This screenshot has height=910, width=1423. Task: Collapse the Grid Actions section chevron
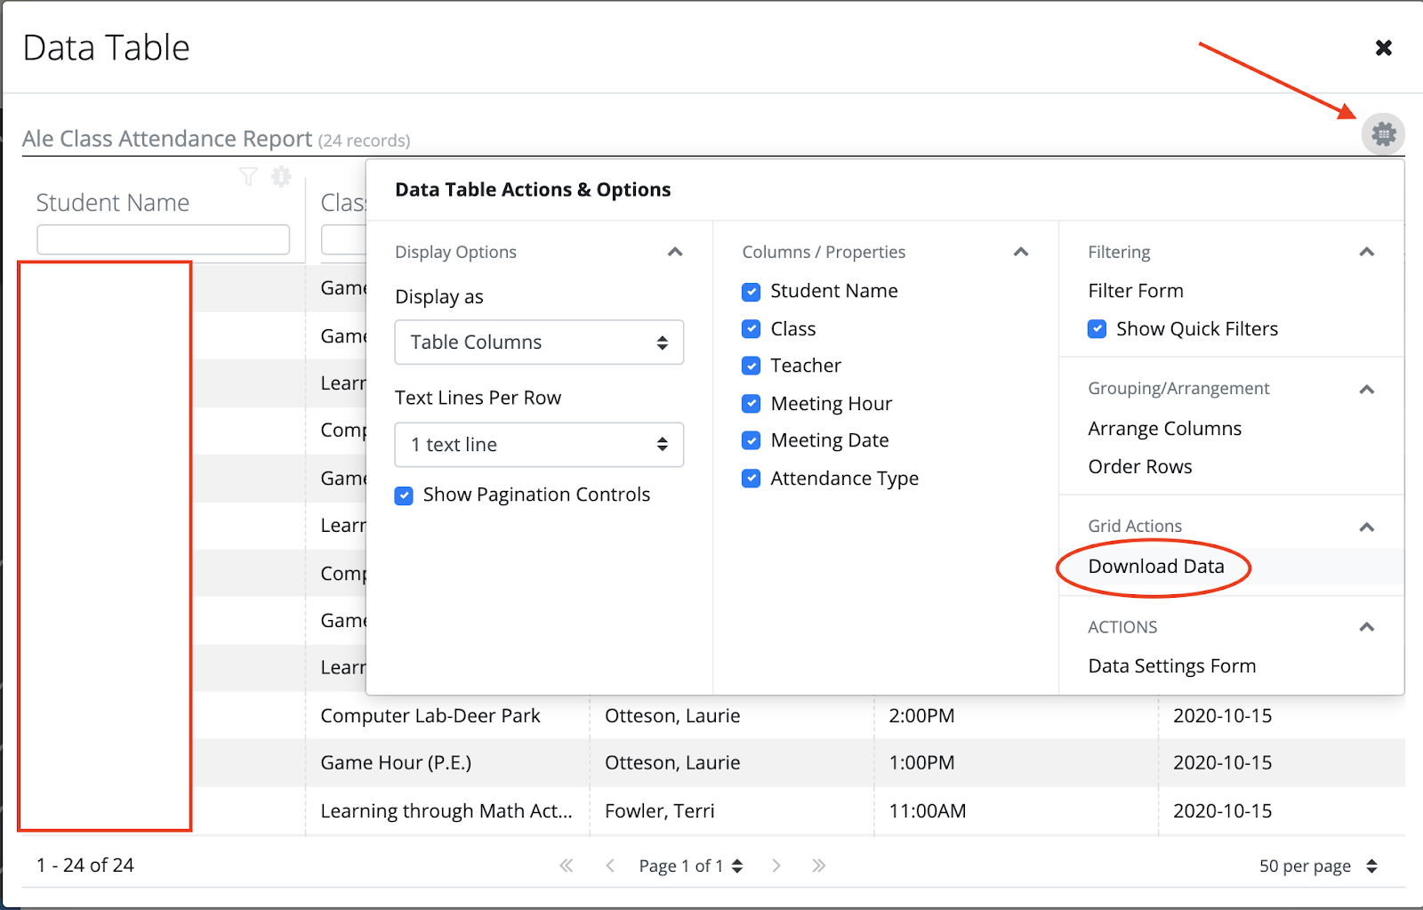(1367, 527)
